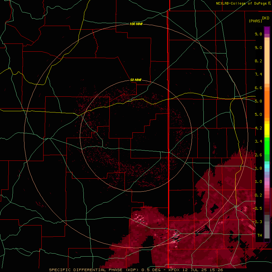Select the 0.2 scale value

[x=258, y=195]
